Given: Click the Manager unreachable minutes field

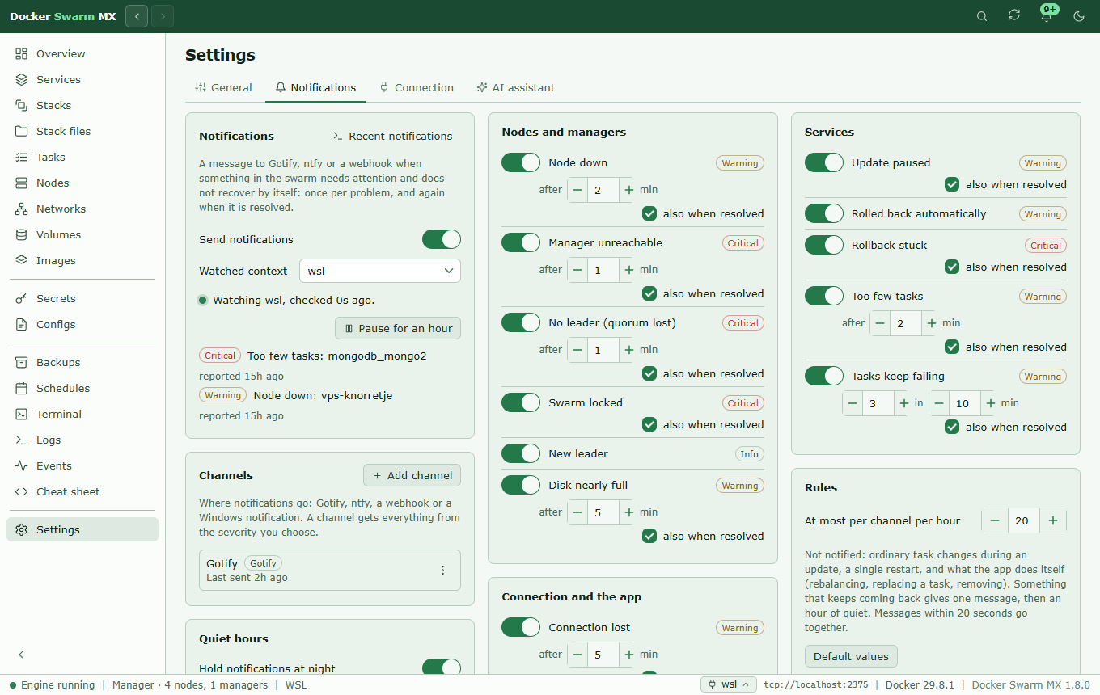Looking at the screenshot, I should [603, 270].
